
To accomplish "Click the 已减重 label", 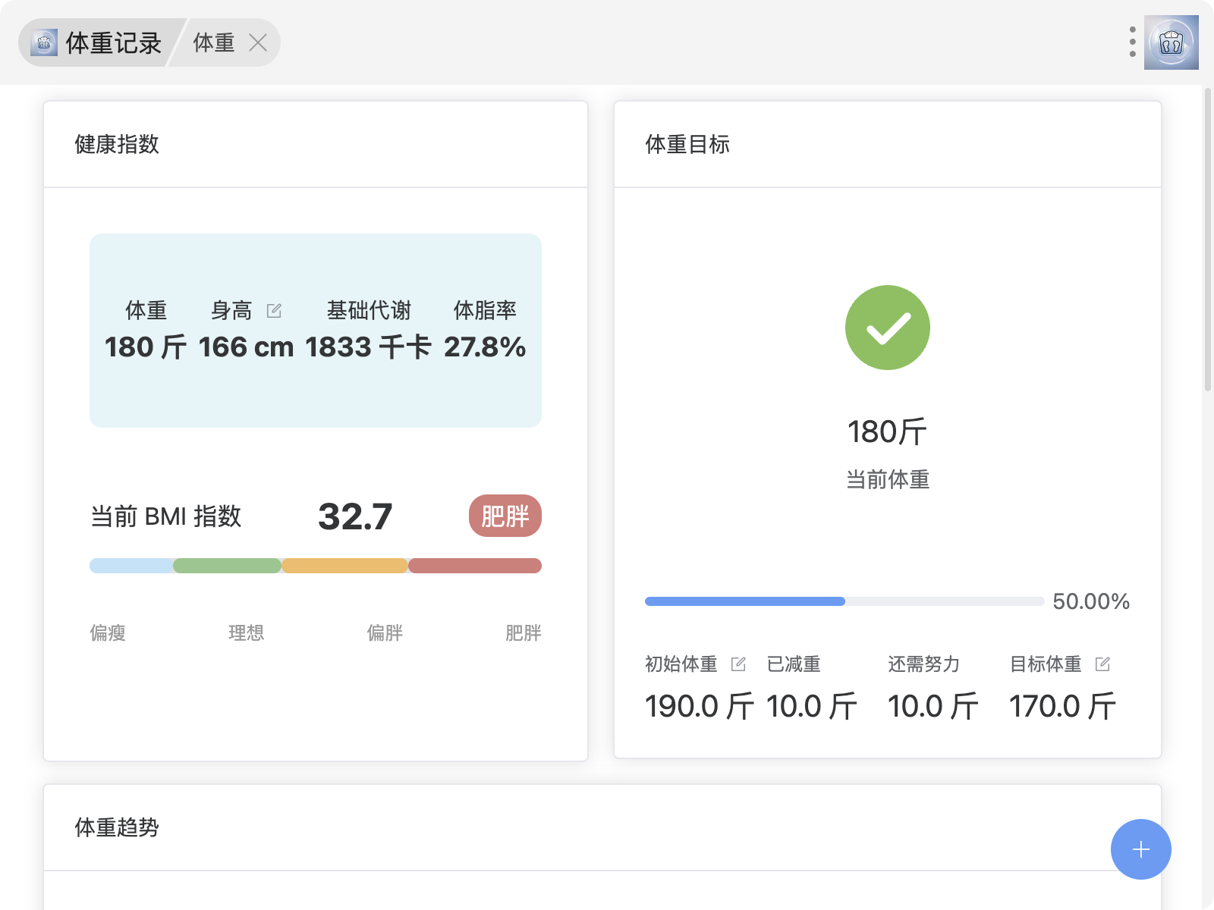I will click(794, 664).
